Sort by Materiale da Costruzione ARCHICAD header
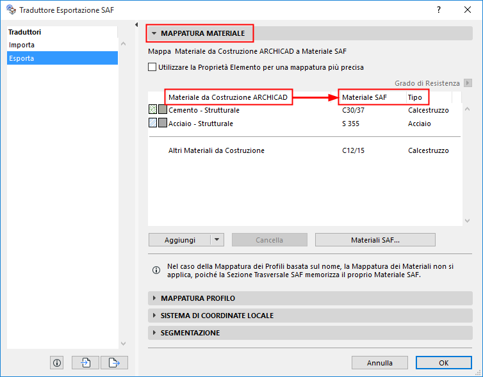This screenshot has width=483, height=377. (228, 97)
